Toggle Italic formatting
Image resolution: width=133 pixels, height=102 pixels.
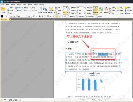(43, 16)
